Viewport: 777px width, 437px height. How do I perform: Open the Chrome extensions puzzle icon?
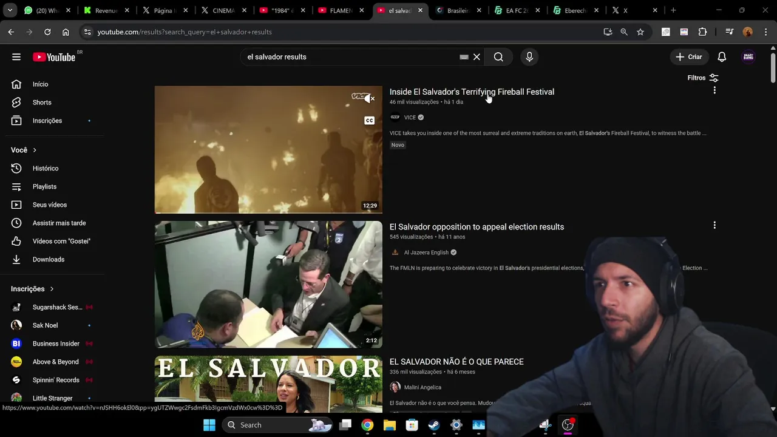[x=702, y=32]
